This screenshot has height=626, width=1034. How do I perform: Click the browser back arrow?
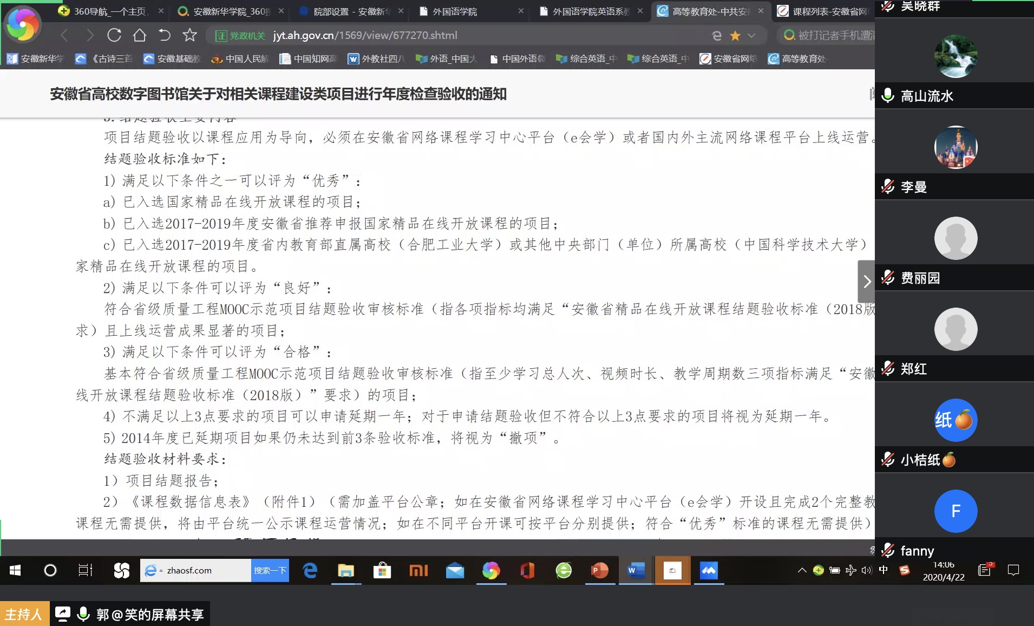64,35
